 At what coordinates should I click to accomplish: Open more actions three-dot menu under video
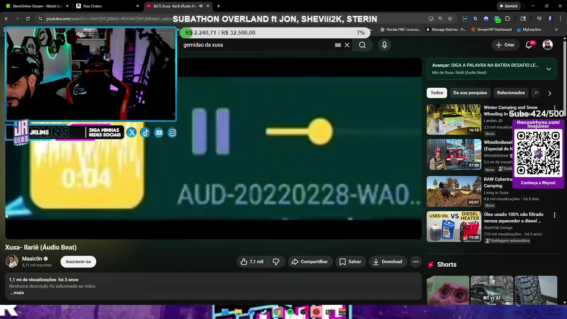(x=416, y=262)
